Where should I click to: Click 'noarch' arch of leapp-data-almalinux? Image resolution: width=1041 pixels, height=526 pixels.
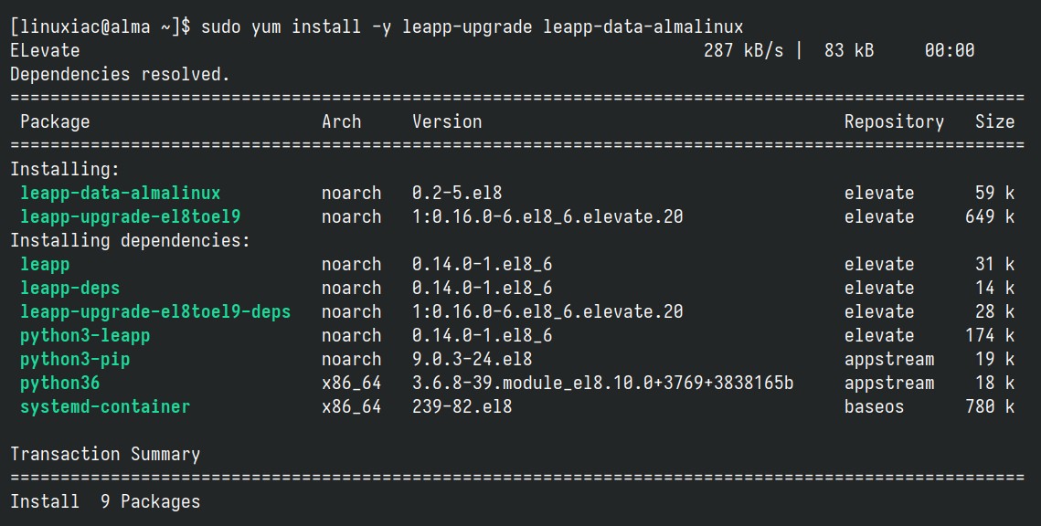[x=351, y=194]
